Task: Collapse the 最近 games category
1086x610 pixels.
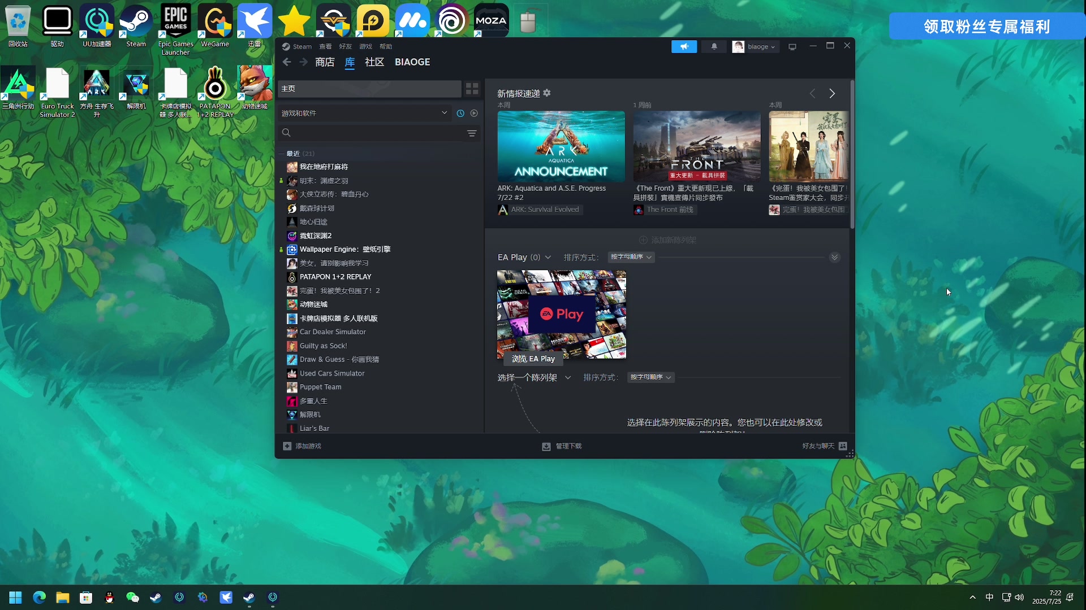Action: [281, 154]
